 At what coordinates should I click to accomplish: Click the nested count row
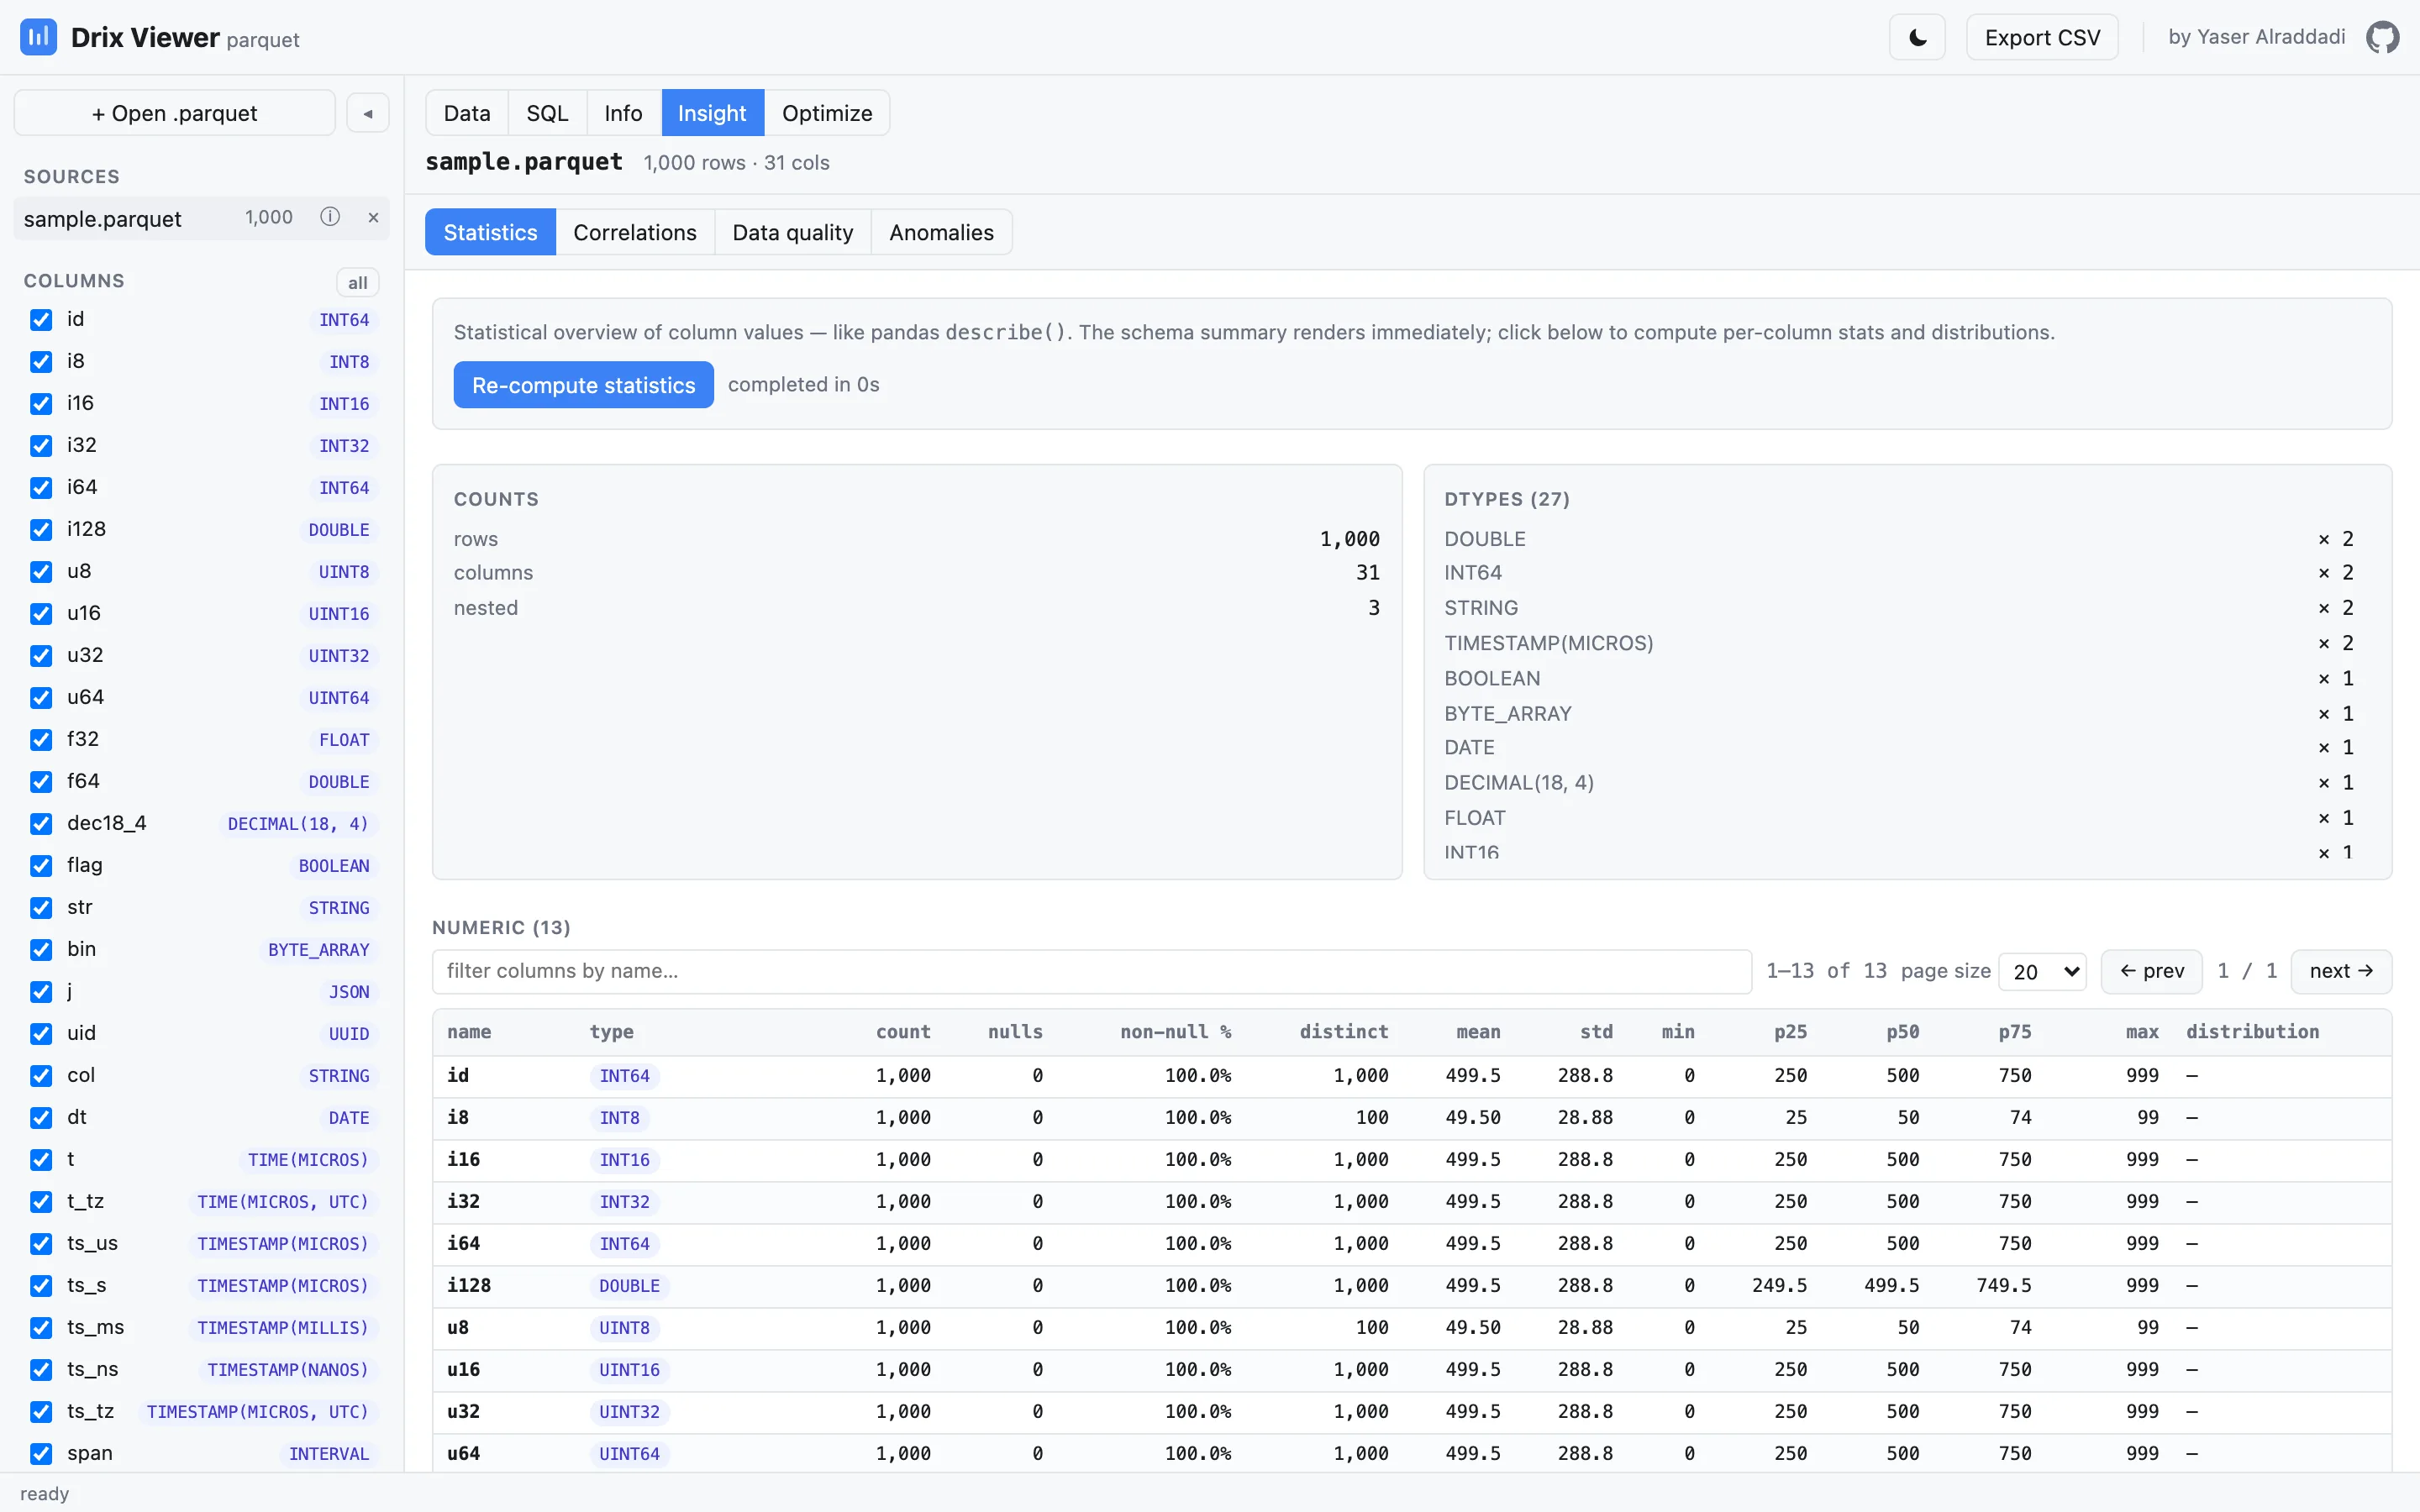pos(916,608)
